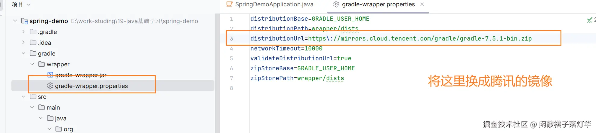Collapse the wrapper folder
Viewport: 596px width, 133px height.
pos(32,64)
